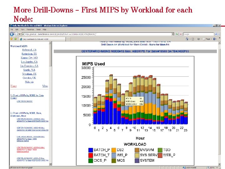Focus the browser address bar
Viewport: 225px width, 169px height.
tap(97, 34)
